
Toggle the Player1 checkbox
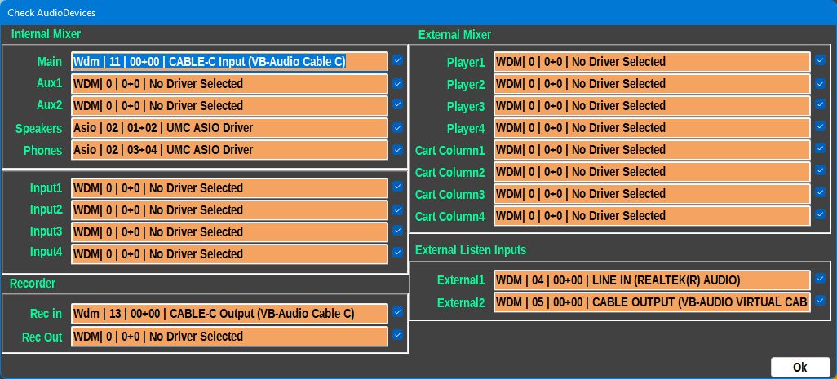[820, 60]
